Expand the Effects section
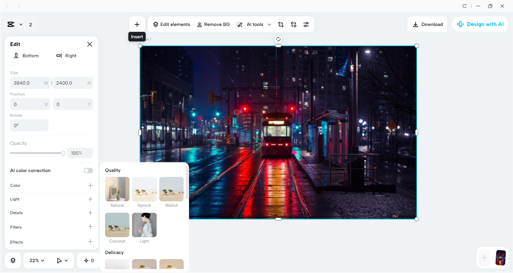Viewport: 513px width, 273px height. 90,242
